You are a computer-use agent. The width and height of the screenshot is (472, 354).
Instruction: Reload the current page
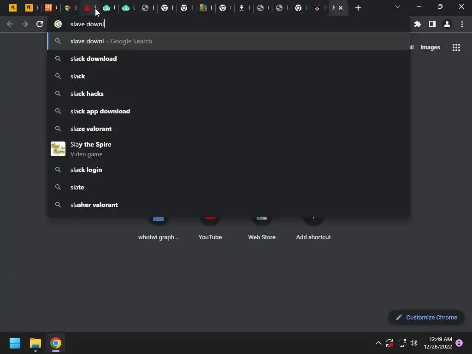[40, 24]
